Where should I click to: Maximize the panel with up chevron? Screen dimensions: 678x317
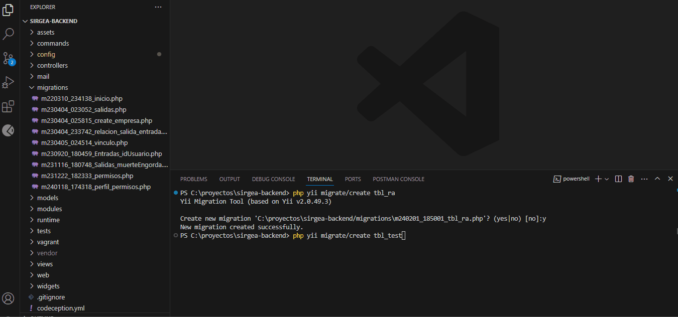[657, 179]
